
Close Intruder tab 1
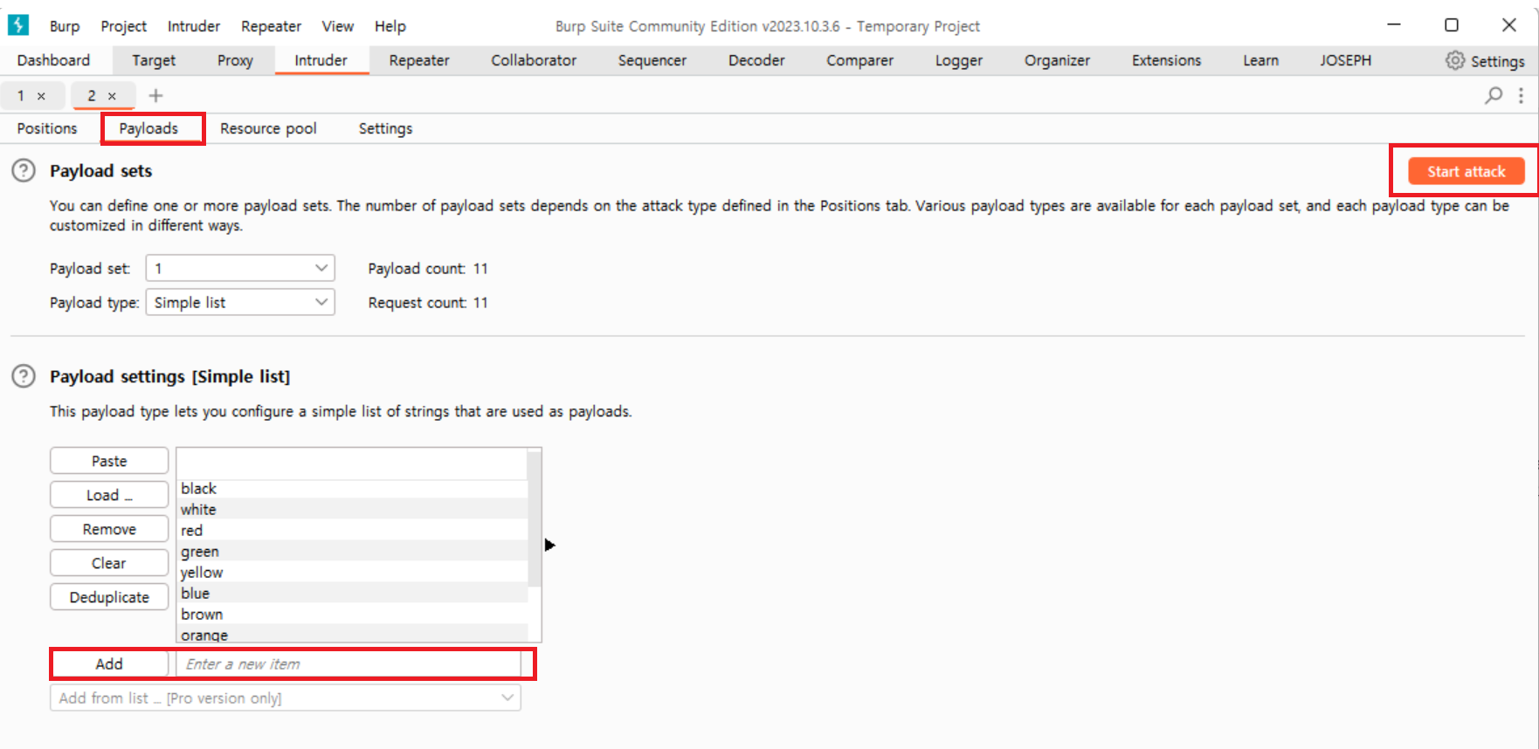tap(41, 96)
